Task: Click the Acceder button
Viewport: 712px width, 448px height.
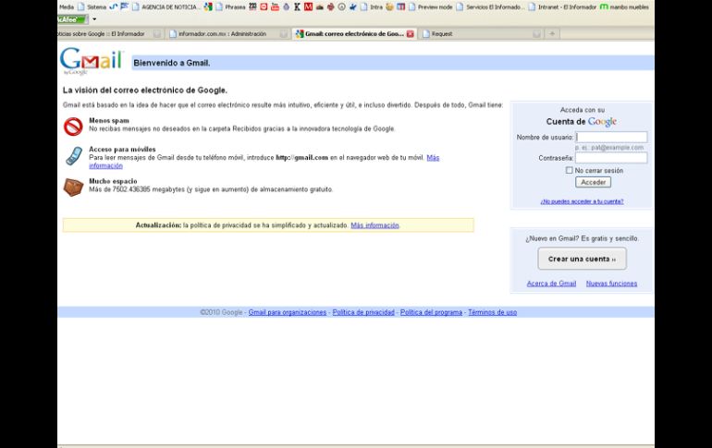Action: click(x=593, y=182)
